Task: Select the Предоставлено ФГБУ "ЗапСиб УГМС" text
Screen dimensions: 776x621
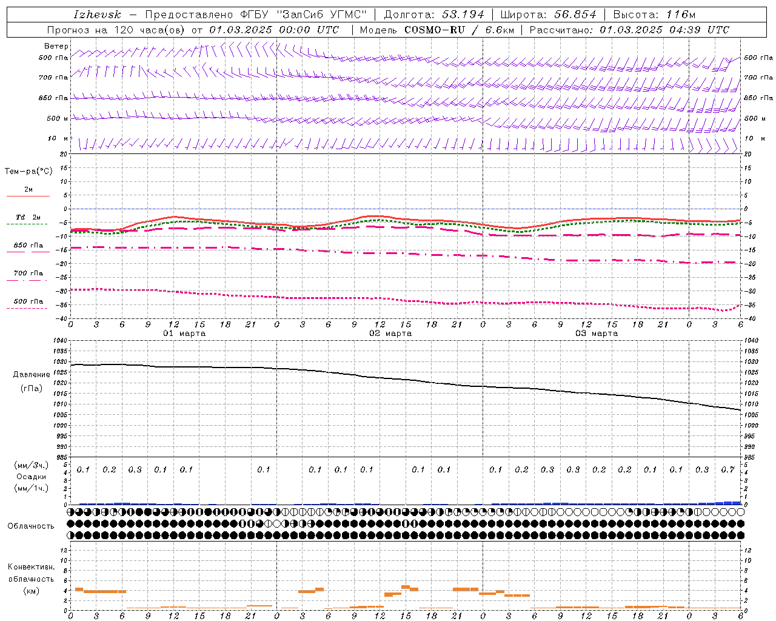Action: (256, 15)
